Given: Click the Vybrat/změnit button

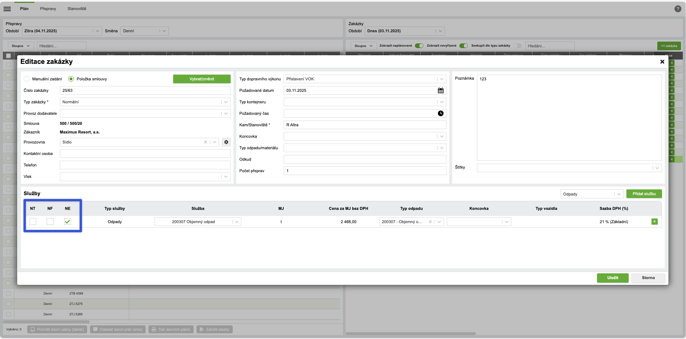Looking at the screenshot, I should (202, 79).
